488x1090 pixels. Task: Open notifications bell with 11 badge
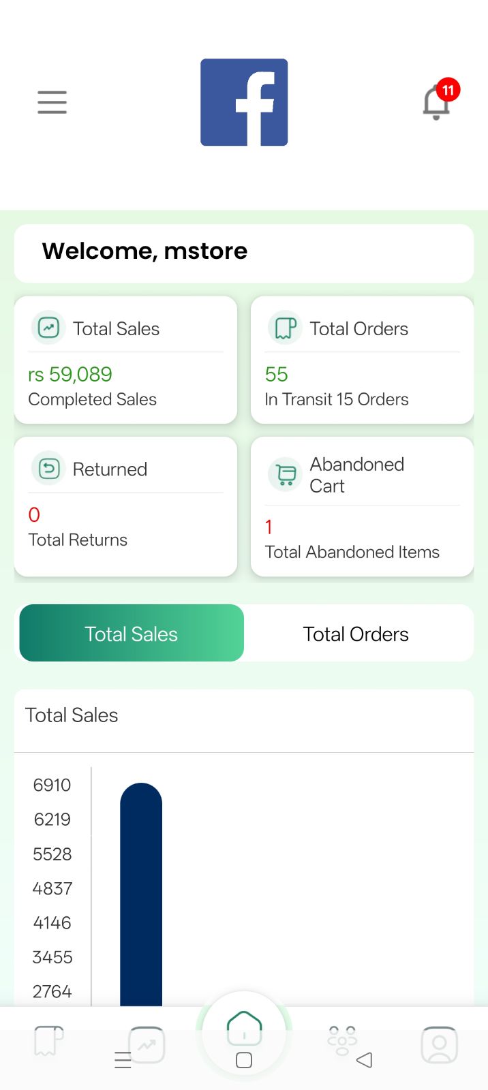437,102
